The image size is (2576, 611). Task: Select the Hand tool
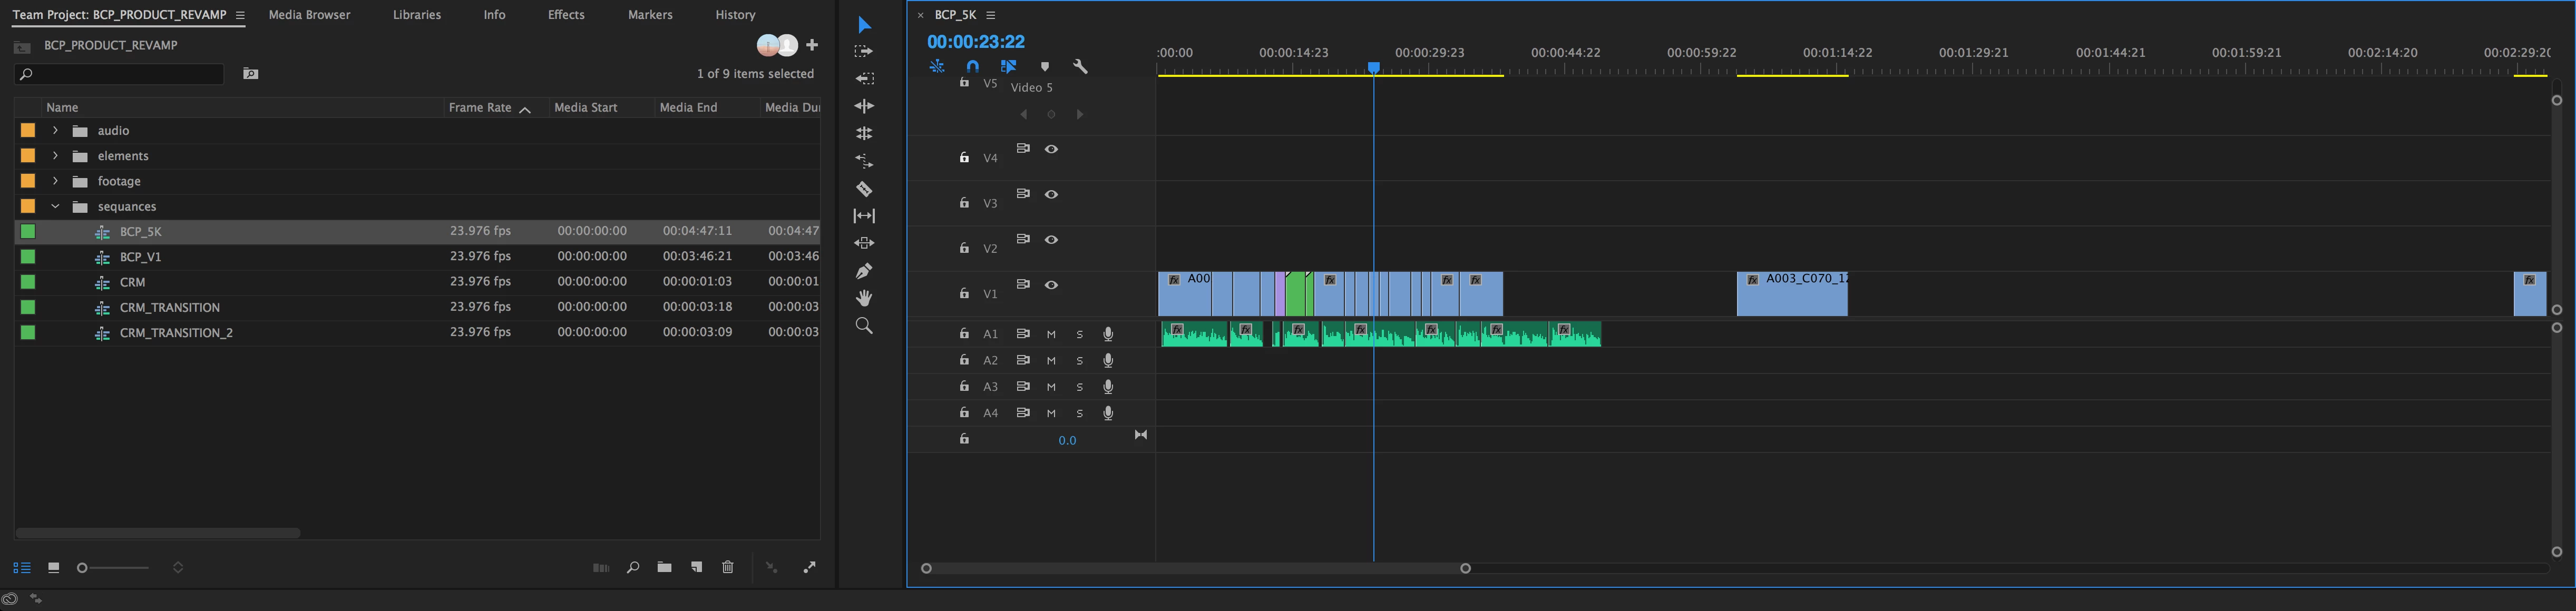[x=864, y=298]
